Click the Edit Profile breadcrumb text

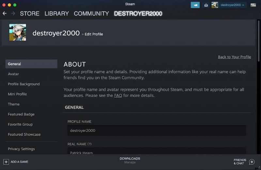[94, 34]
